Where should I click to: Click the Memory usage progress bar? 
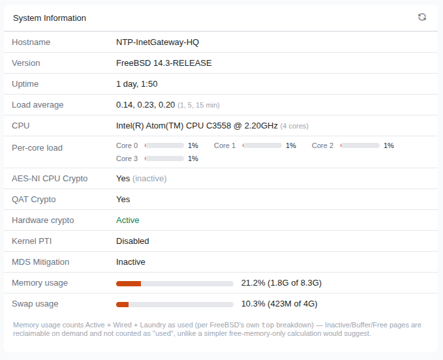pos(175,284)
